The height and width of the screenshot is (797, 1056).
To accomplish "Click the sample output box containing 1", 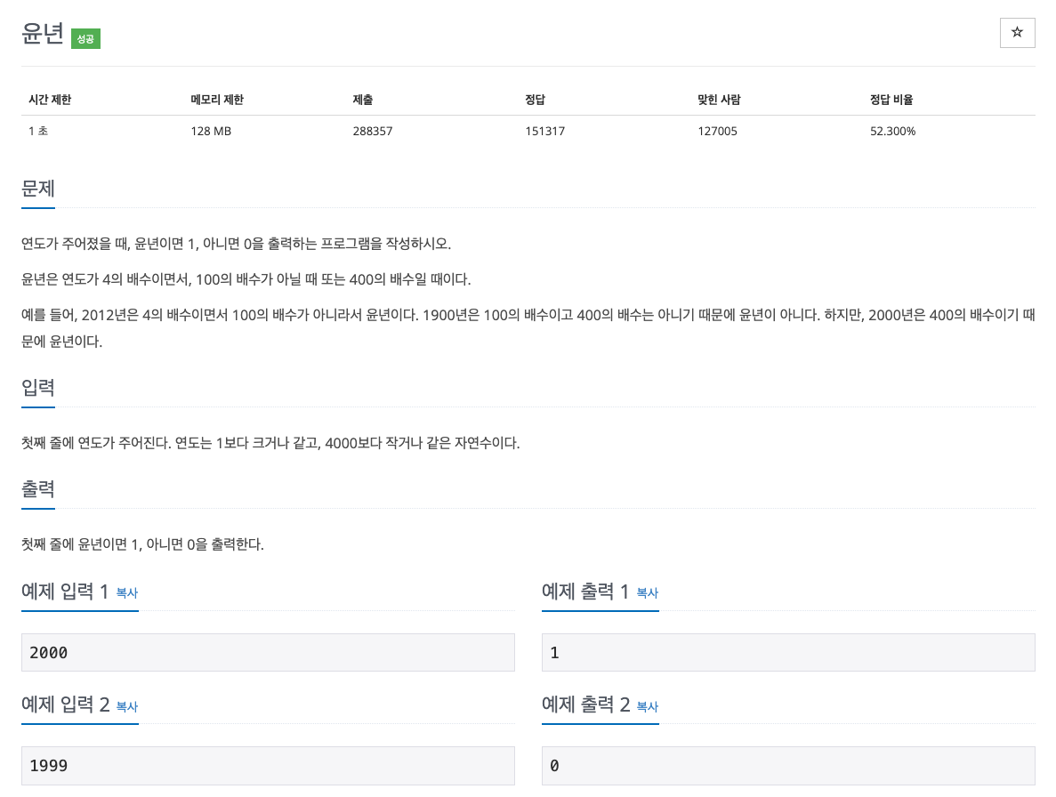I will pos(787,652).
